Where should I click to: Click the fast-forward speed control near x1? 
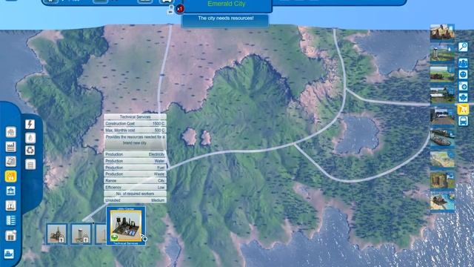(x=171, y=12)
